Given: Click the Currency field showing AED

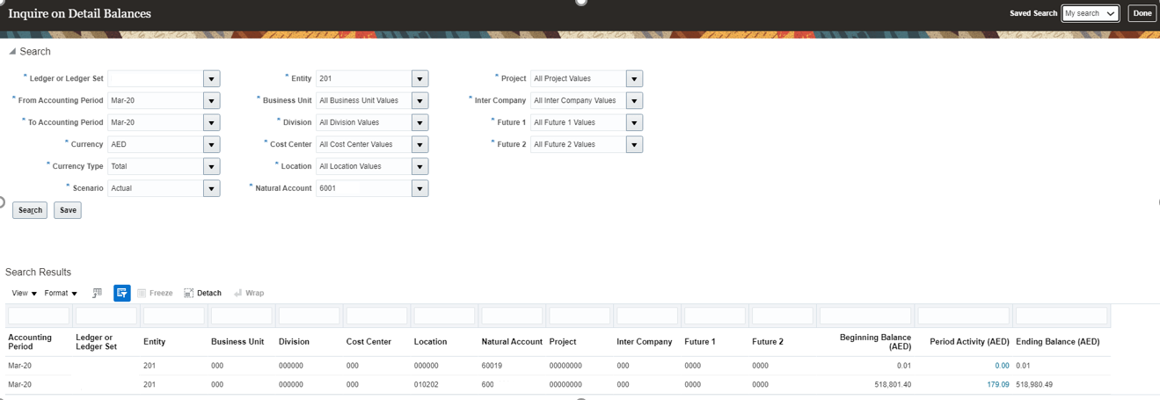Looking at the screenshot, I should coord(155,144).
